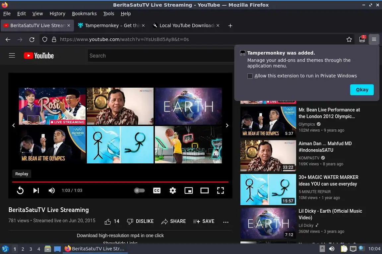The width and height of the screenshot is (382, 254).
Task: Show next suggested videos arrow
Action: coord(227,125)
